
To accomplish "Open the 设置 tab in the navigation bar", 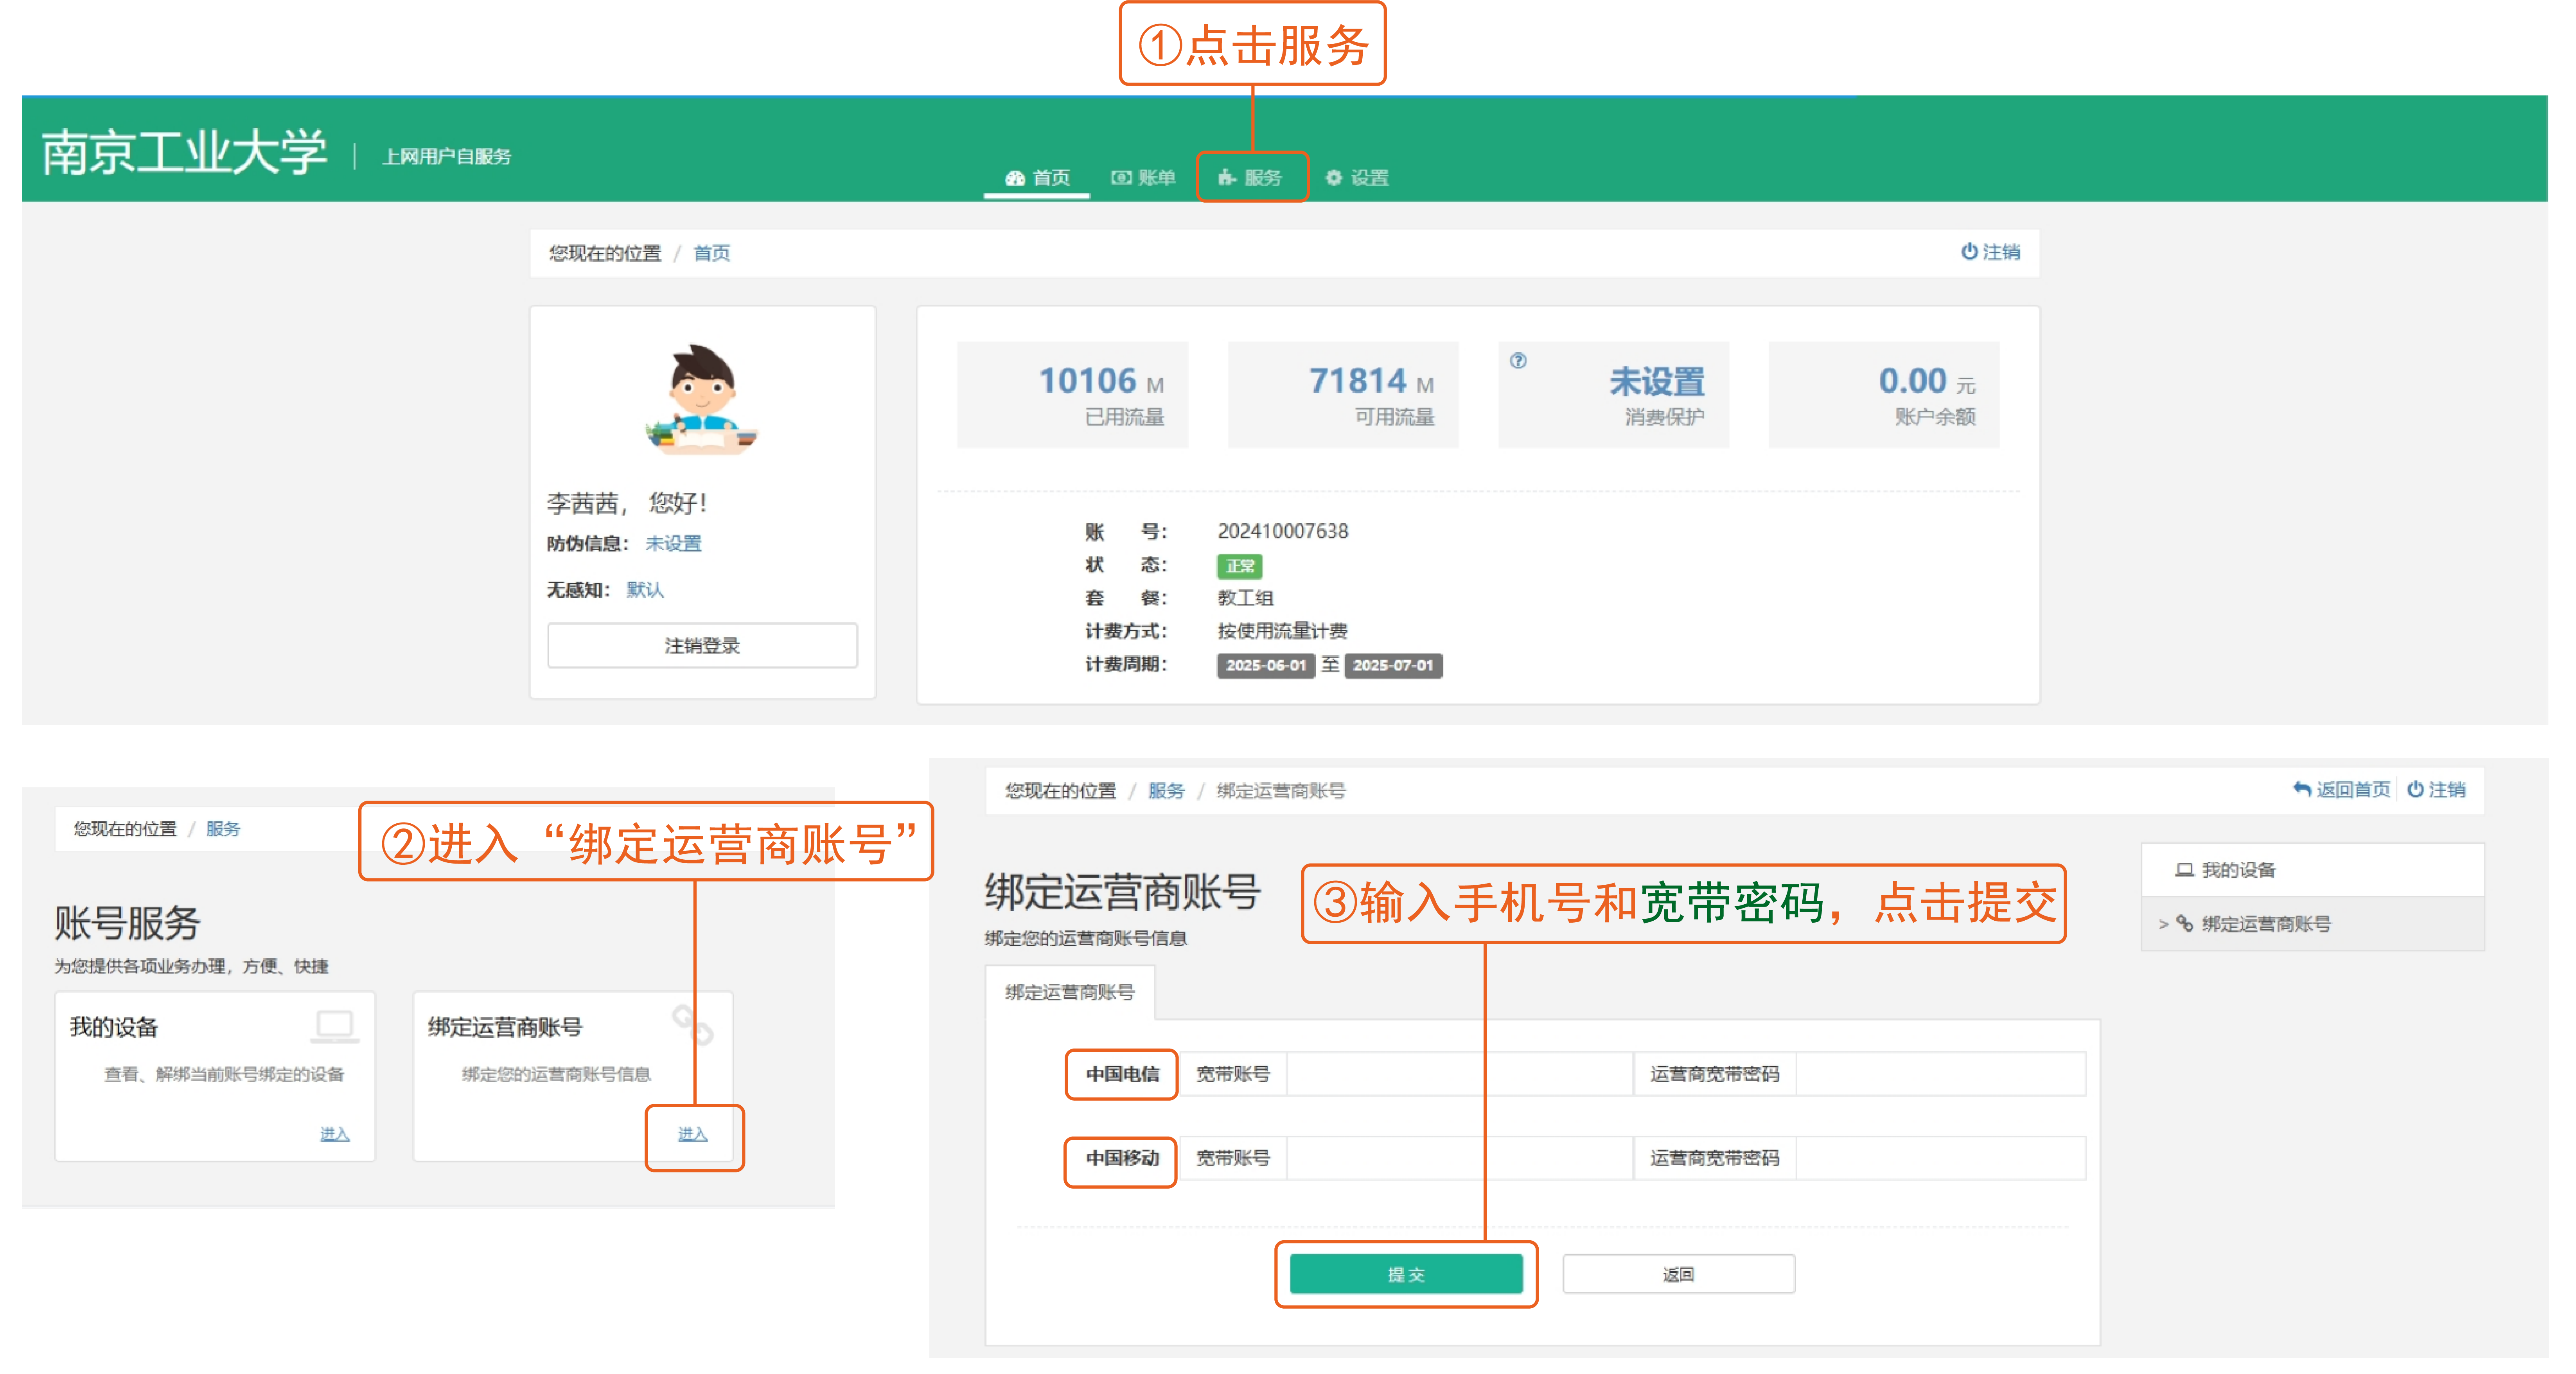I will click(1357, 178).
